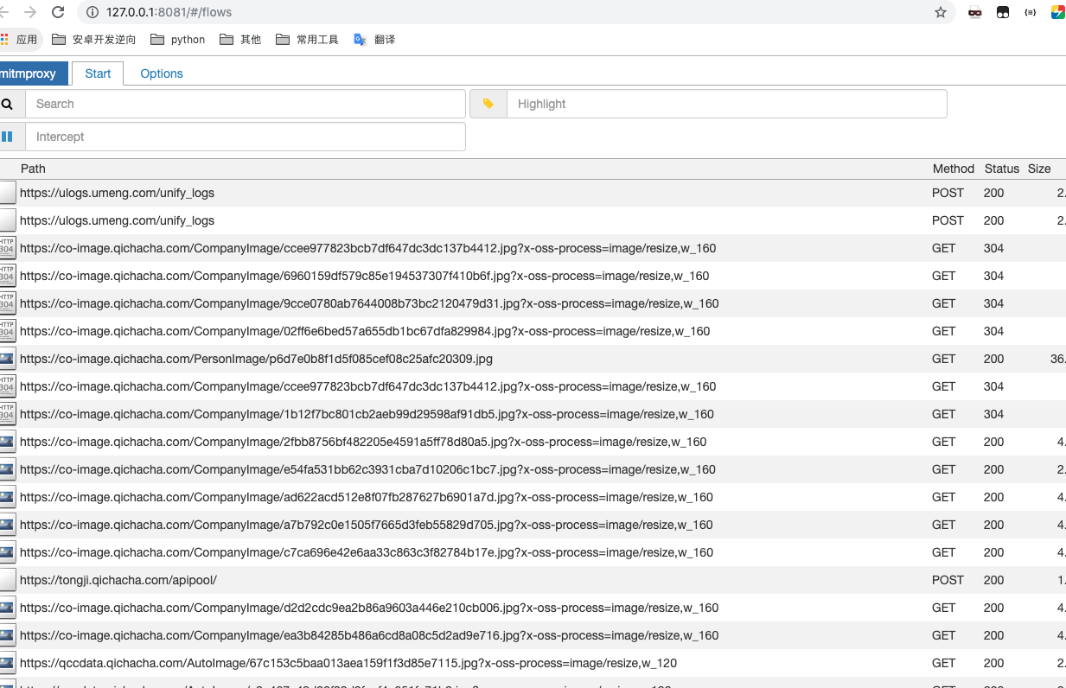The width and height of the screenshot is (1066, 688).
Task: Click the highlight tag icon
Action: (488, 104)
